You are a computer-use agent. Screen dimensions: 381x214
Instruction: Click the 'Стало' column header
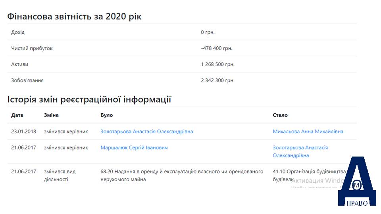[x=280, y=115]
